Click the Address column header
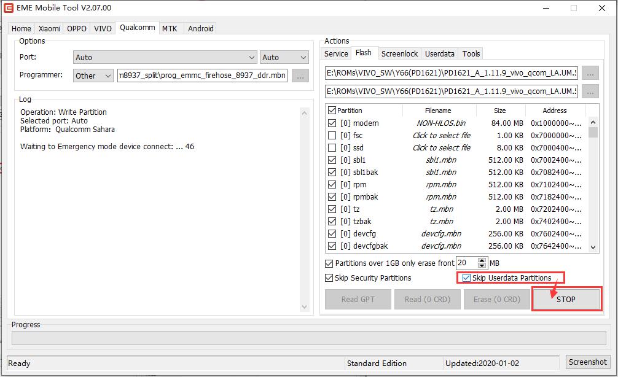Screen dimensions: 618x377 coord(555,111)
